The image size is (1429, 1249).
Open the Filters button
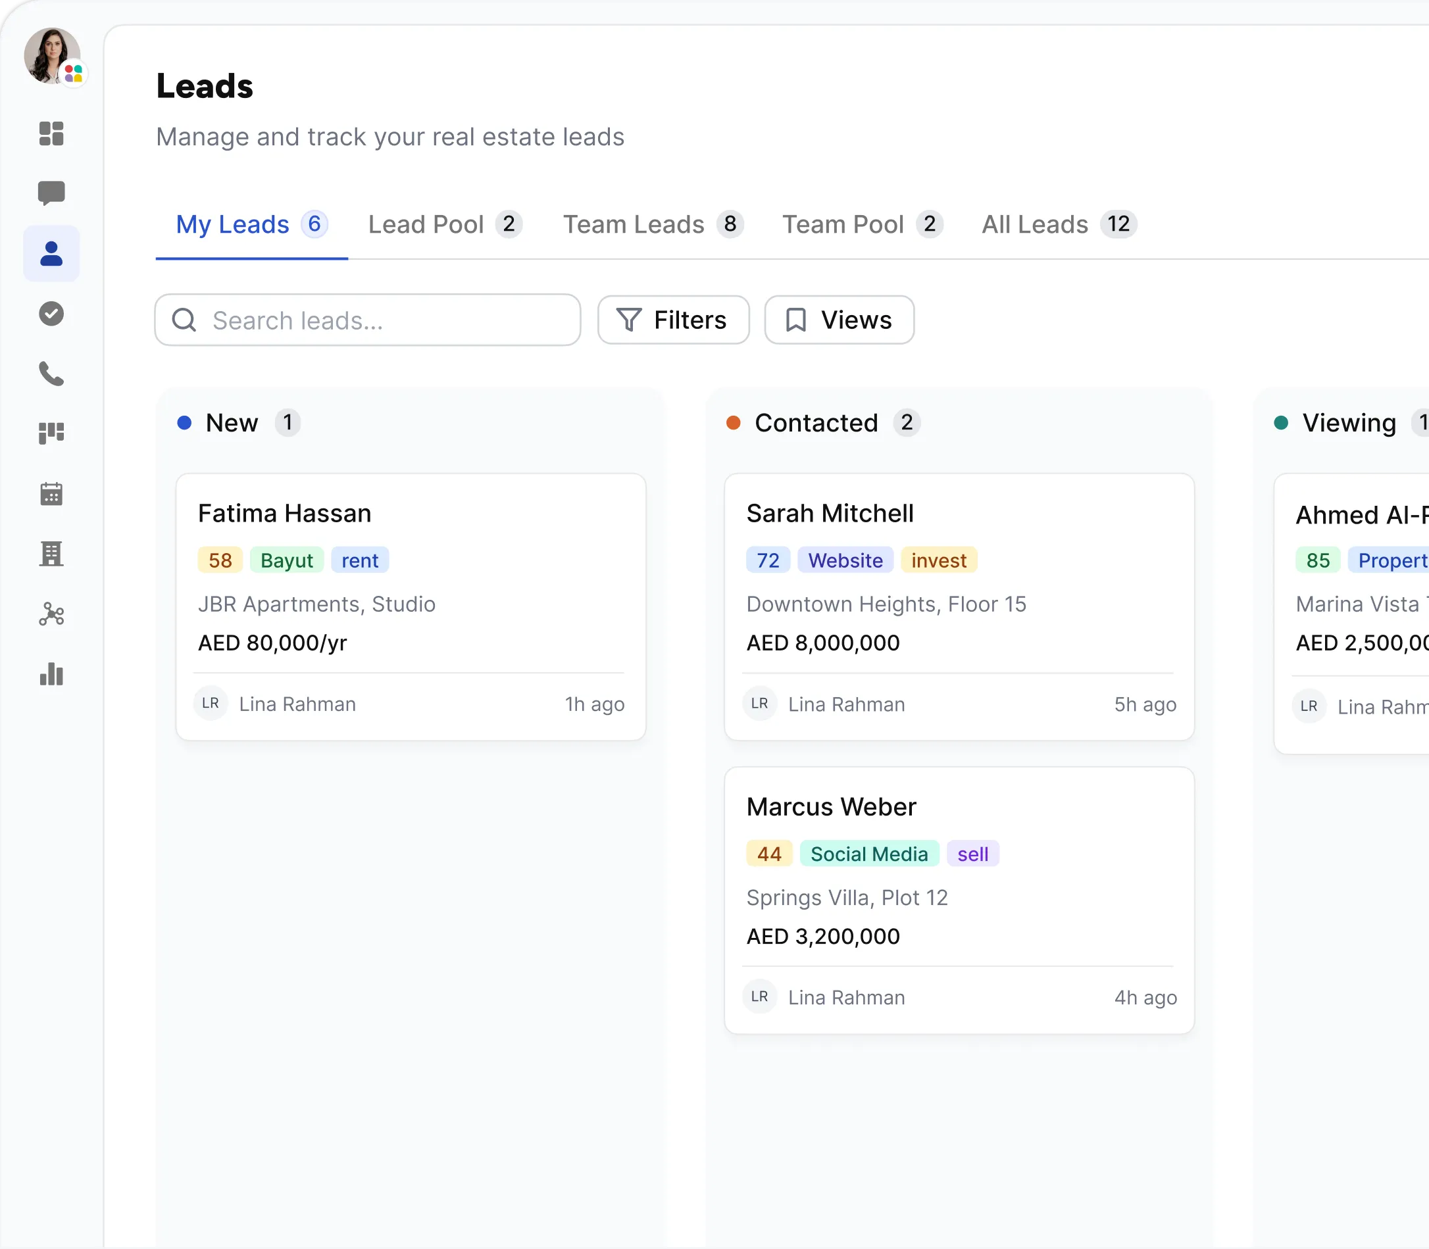673,320
